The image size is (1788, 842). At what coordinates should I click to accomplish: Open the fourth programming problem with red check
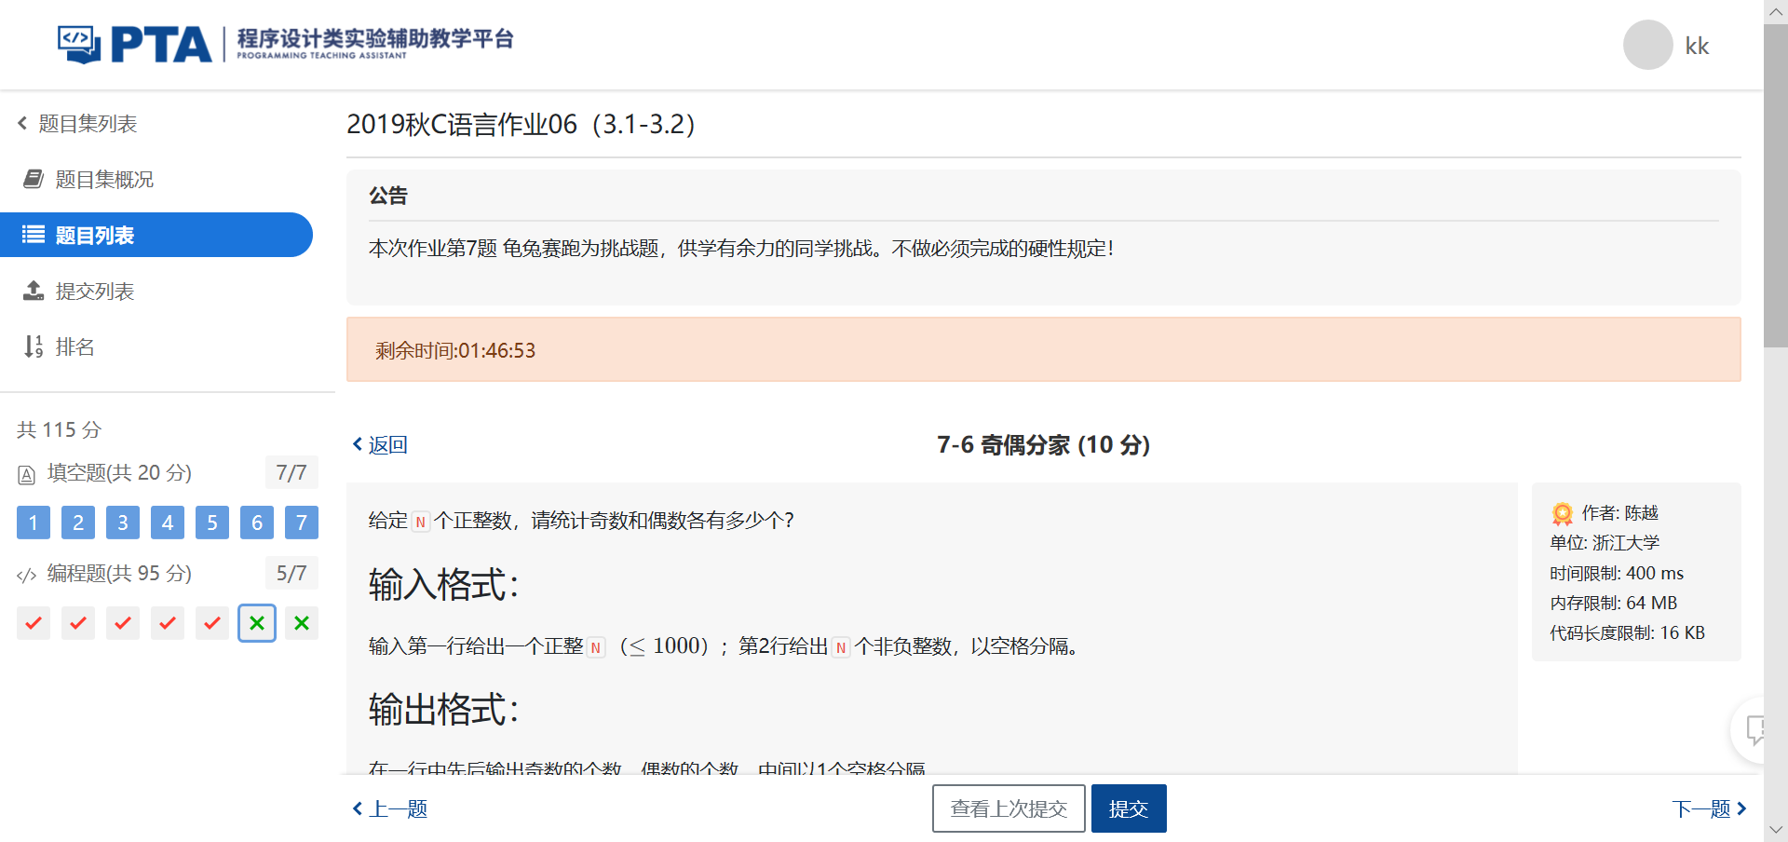pyautogui.click(x=168, y=623)
